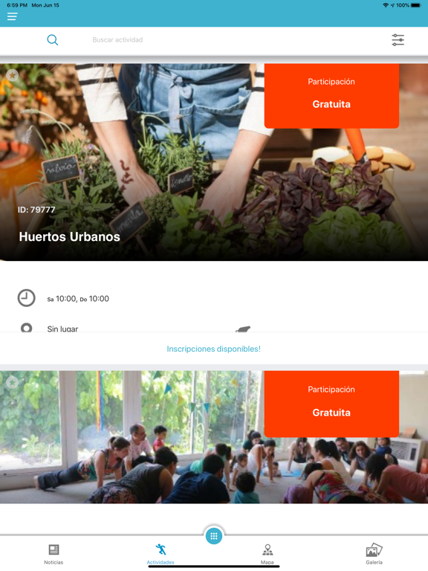This screenshot has width=428, height=571.
Task: Favorite the yoga activity star
Action: tap(13, 382)
